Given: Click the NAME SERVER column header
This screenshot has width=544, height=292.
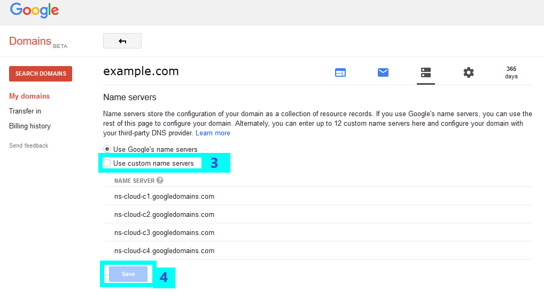Looking at the screenshot, I should point(134,181).
